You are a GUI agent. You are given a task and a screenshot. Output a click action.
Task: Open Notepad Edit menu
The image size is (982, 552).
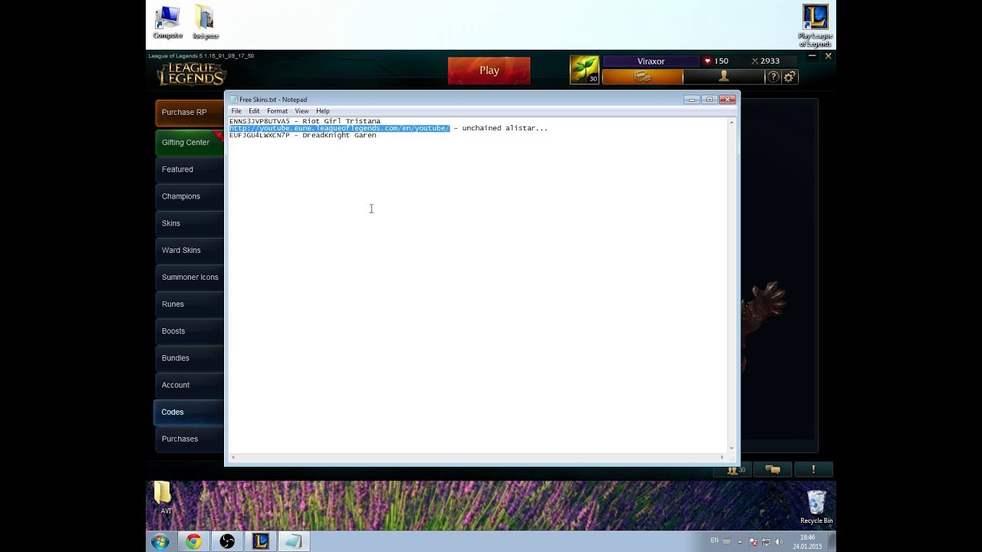(254, 111)
